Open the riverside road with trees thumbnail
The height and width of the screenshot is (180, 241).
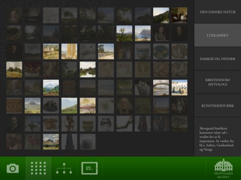106,51
